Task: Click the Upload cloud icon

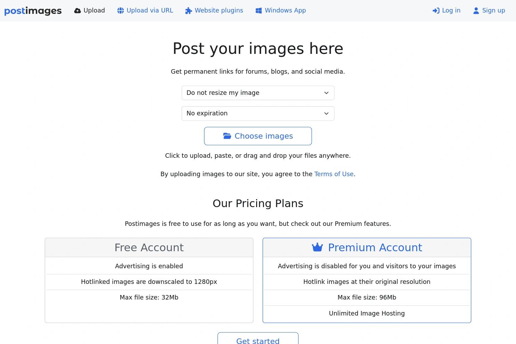Action: [x=77, y=10]
